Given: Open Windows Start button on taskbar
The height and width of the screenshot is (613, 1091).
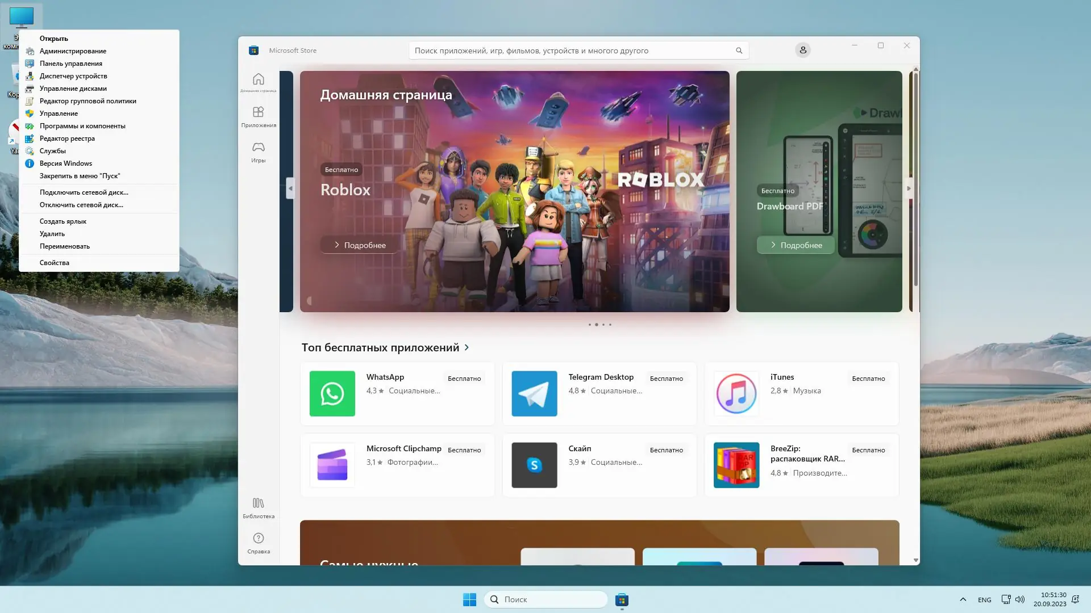Looking at the screenshot, I should (x=469, y=599).
